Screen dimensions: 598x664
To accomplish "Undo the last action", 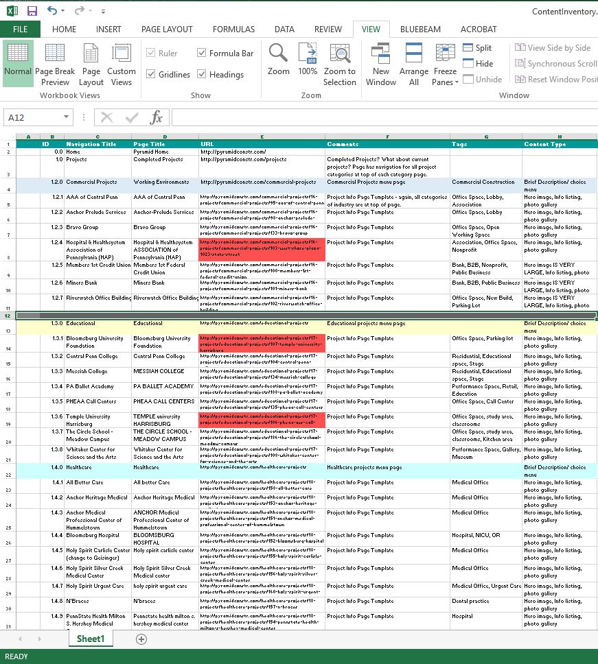I will pos(52,10).
